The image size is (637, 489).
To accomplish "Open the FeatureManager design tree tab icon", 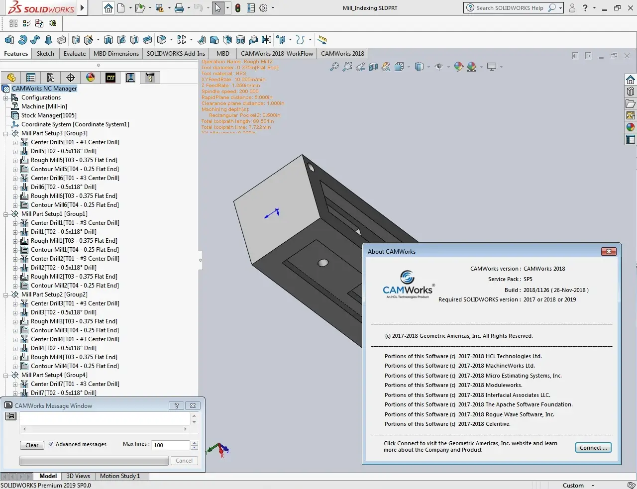I will (11, 78).
